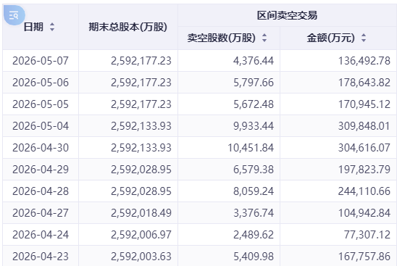
Task: Click the 区间卖空交易 group header
Action: click(x=287, y=15)
